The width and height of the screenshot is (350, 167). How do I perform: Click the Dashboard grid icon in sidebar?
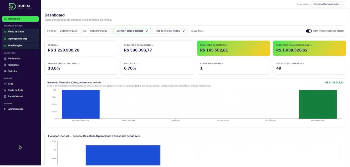point(5,19)
